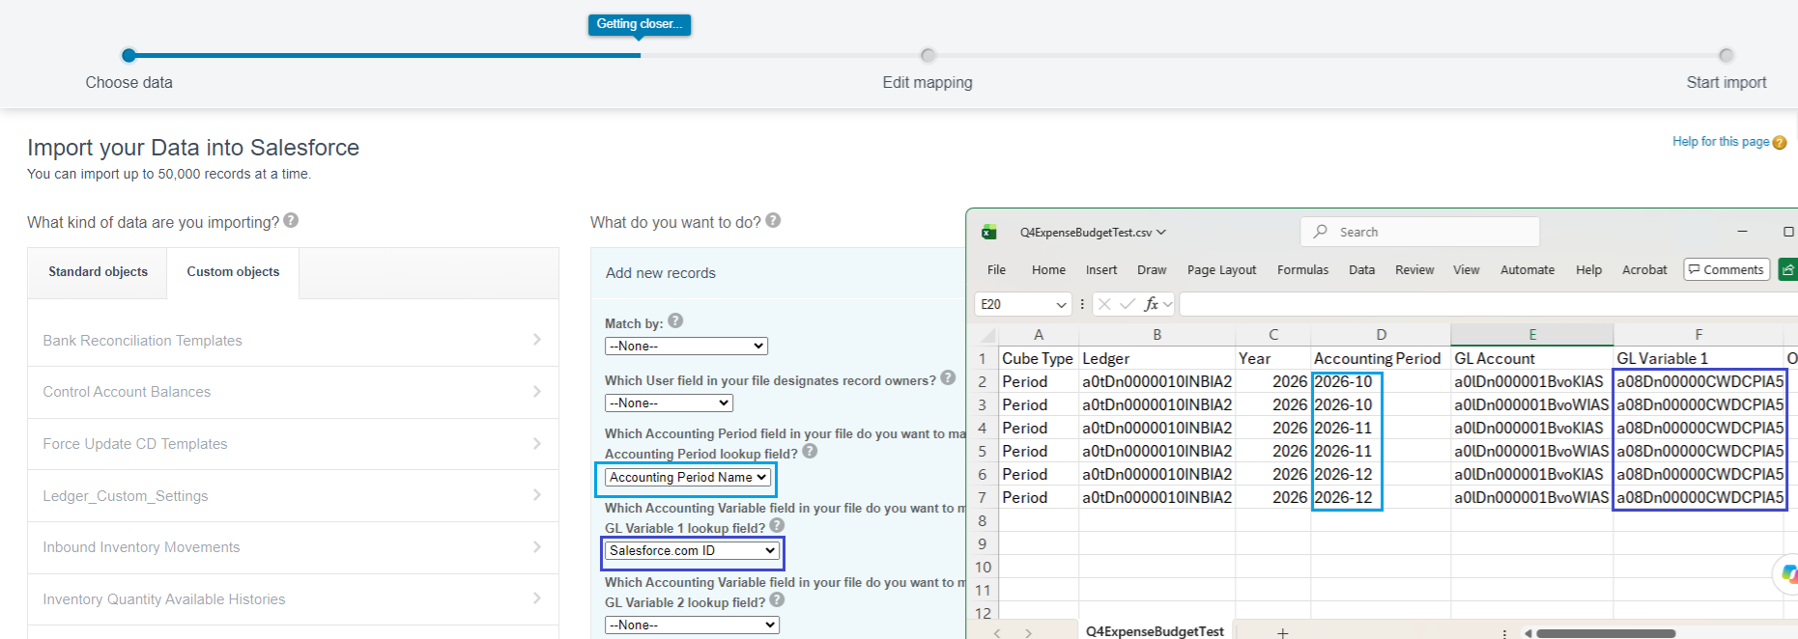Click the insert function fx icon
Screen dimensions: 1798x639
click(x=1151, y=304)
